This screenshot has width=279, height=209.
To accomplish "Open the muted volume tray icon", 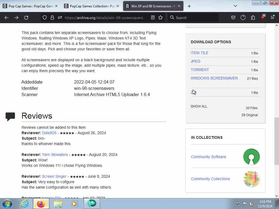I will 251,204.
